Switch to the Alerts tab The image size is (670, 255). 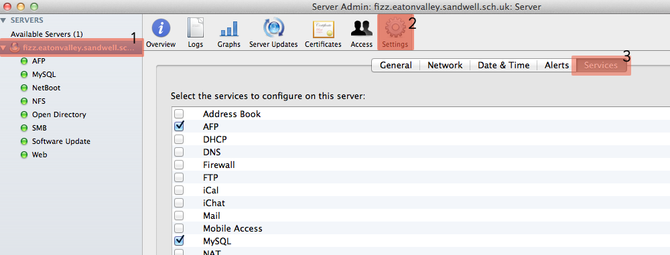tap(556, 66)
